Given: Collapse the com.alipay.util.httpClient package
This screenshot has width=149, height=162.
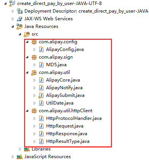Looking at the screenshot, I should [x=27, y=111].
